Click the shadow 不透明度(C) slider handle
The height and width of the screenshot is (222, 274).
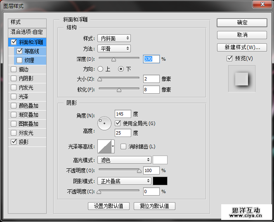[99, 192]
